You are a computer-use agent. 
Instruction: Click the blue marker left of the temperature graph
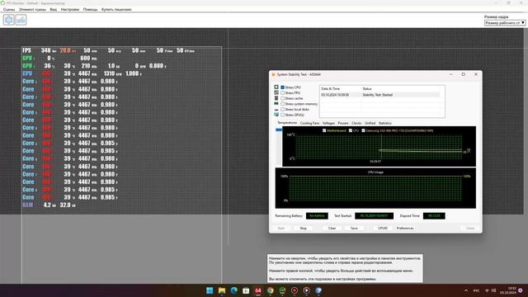coord(279,130)
